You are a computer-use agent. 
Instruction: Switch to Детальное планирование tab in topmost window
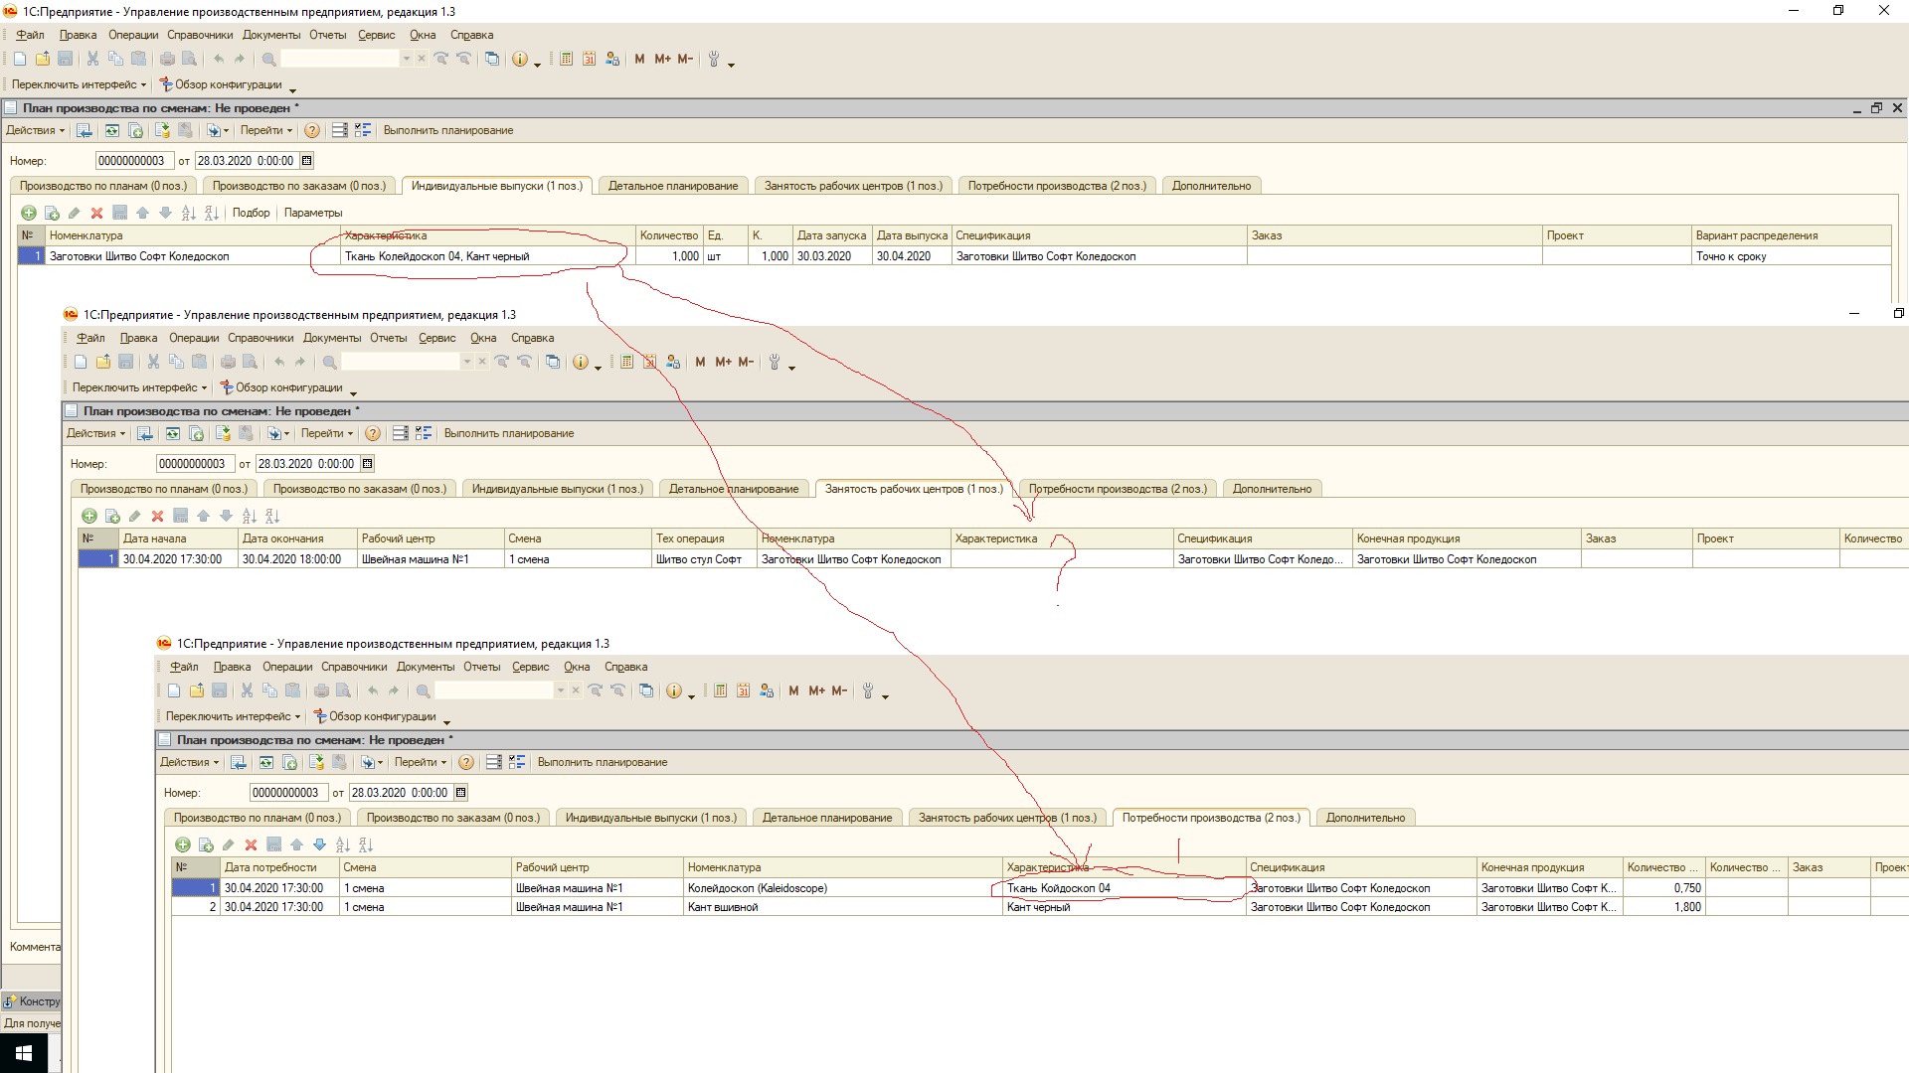[x=673, y=186]
